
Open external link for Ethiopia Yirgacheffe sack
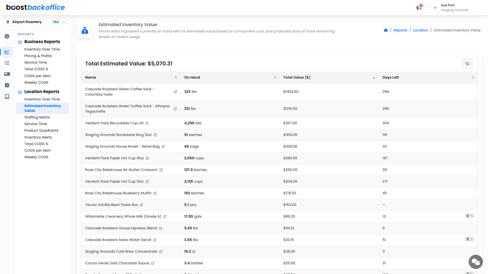coord(175,109)
